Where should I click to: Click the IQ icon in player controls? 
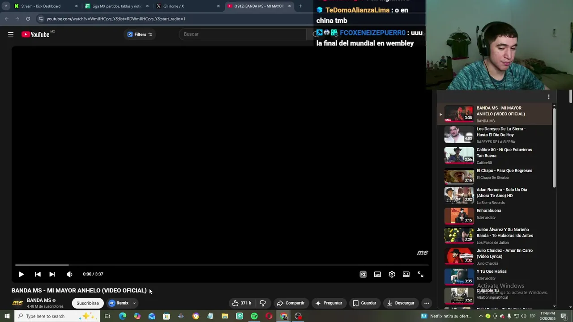[x=363, y=274]
